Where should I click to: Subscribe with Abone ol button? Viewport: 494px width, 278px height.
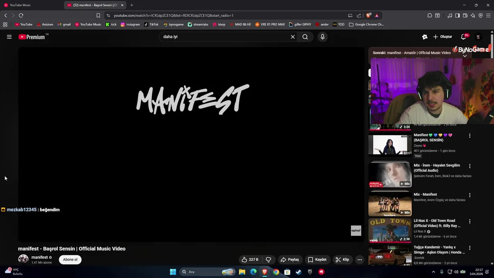pos(70,259)
